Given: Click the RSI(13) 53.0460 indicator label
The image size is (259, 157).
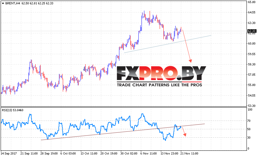Looking at the screenshot, I should tap(13, 110).
